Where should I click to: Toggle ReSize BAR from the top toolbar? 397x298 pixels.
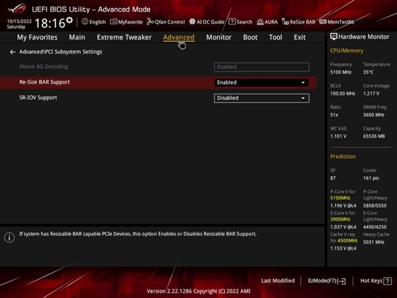click(x=298, y=22)
